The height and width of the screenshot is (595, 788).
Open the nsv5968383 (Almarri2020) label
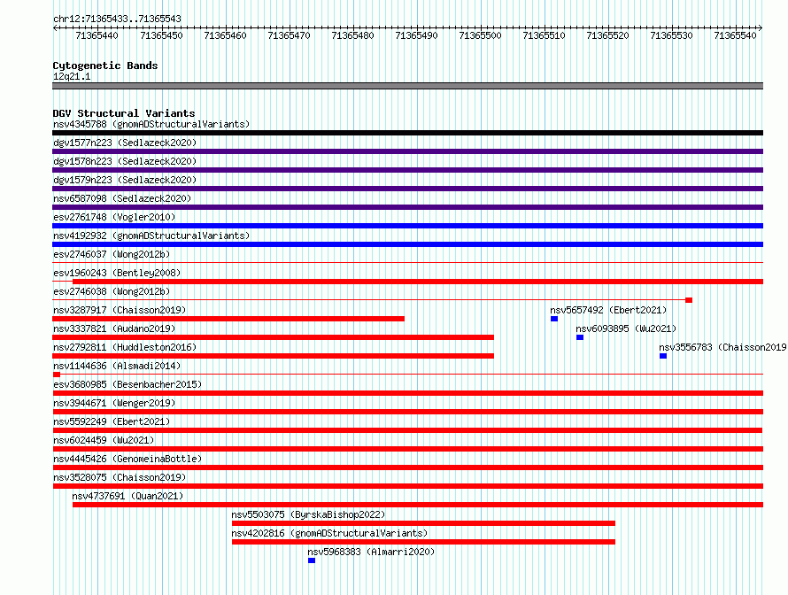click(371, 552)
